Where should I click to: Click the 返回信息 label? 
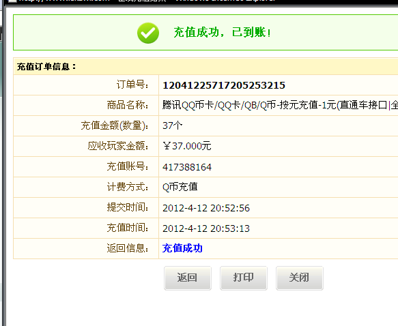tap(128, 248)
